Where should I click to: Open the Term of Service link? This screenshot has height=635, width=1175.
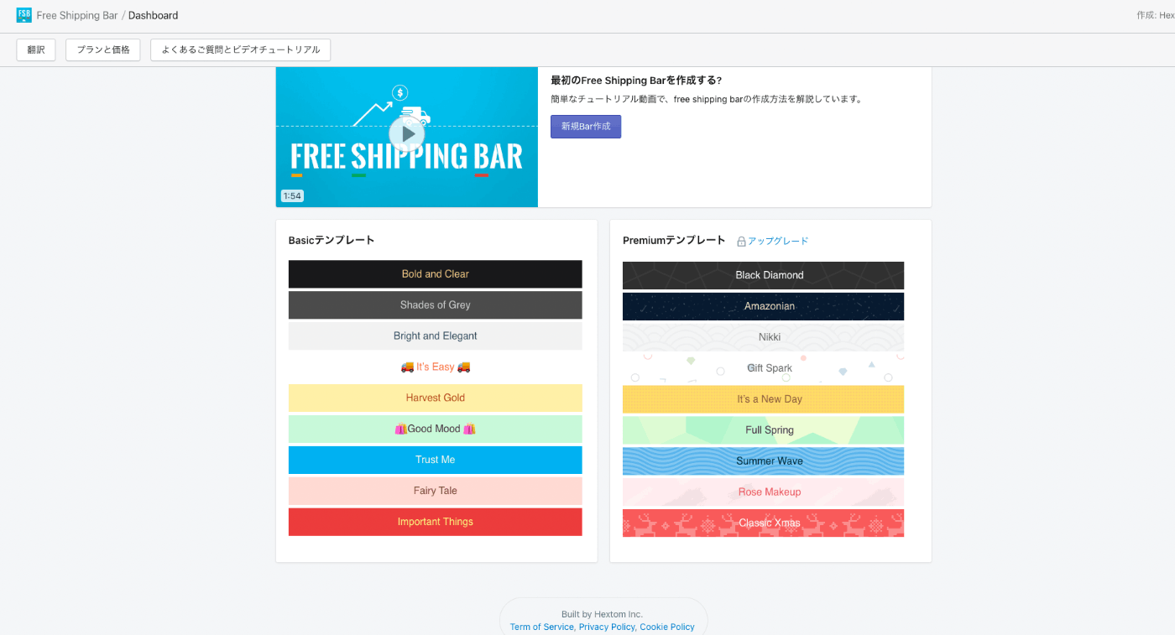coord(542,627)
